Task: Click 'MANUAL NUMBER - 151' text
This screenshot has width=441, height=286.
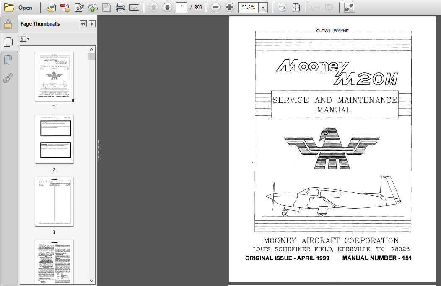Action: point(377,258)
